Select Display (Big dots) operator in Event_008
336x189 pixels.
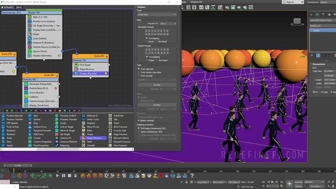click(91, 73)
